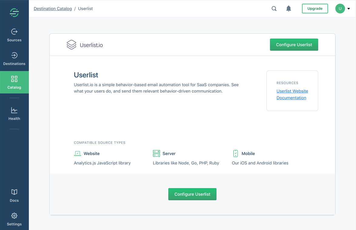This screenshot has width=356, height=230.
Task: Click the circular user avatar
Action: point(340,8)
